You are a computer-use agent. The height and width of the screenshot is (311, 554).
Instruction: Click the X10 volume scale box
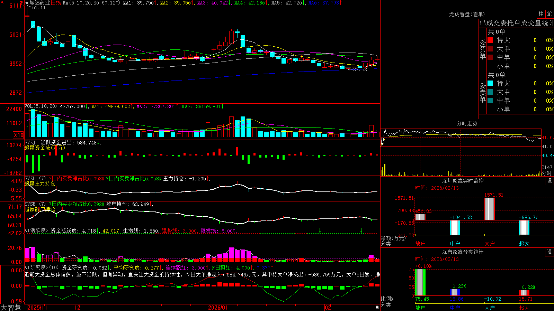[18, 135]
